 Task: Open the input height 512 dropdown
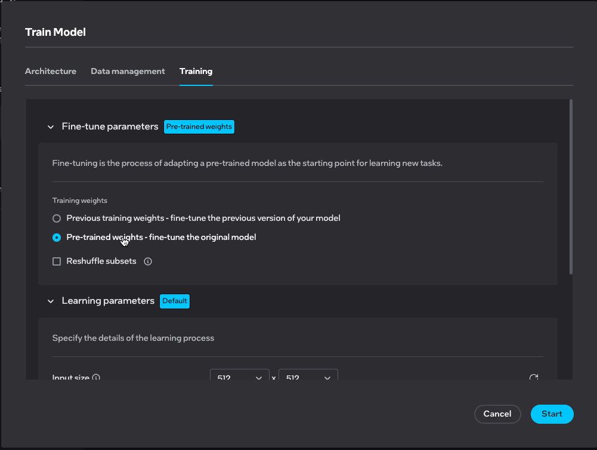click(x=308, y=377)
